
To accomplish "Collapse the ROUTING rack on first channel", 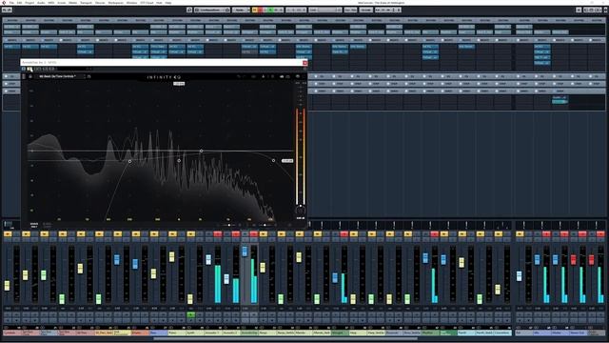I will tap(11, 20).
